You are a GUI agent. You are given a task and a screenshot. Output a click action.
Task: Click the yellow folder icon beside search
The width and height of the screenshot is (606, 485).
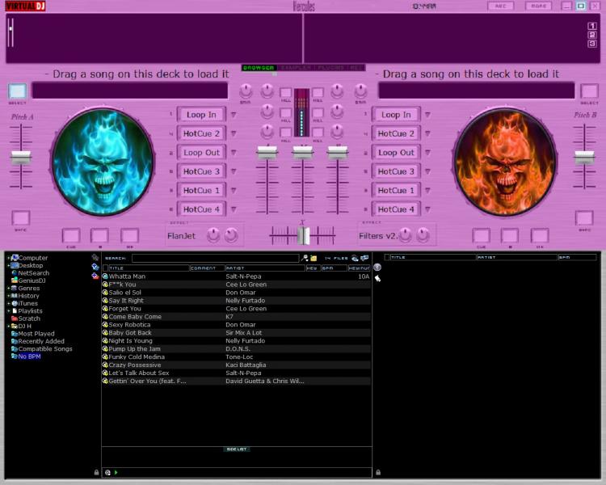coord(314,258)
